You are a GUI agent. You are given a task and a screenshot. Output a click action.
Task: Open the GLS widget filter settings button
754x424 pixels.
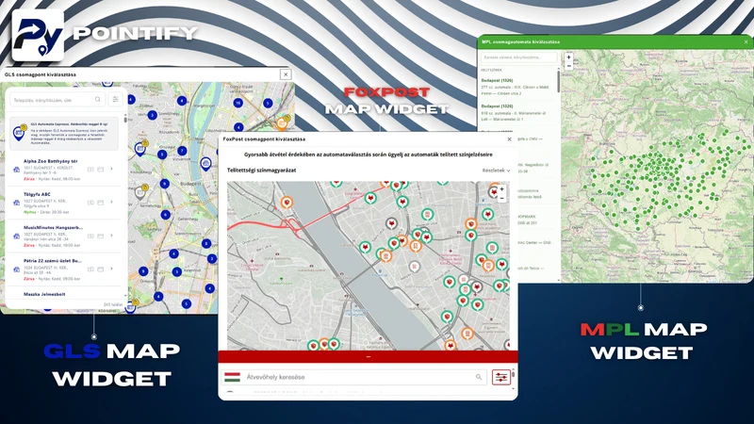click(x=115, y=100)
